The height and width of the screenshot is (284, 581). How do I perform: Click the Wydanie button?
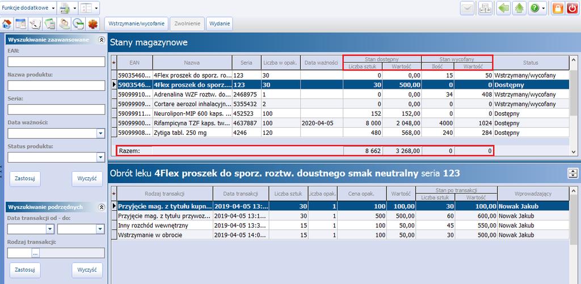220,24
